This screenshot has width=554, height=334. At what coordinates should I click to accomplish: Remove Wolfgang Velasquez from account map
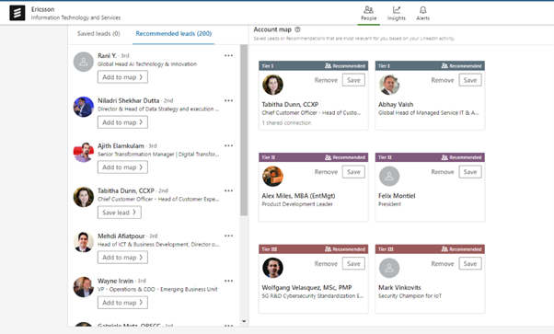(326, 264)
